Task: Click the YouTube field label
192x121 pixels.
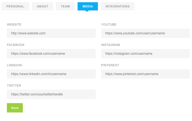Action: [x=109, y=24]
